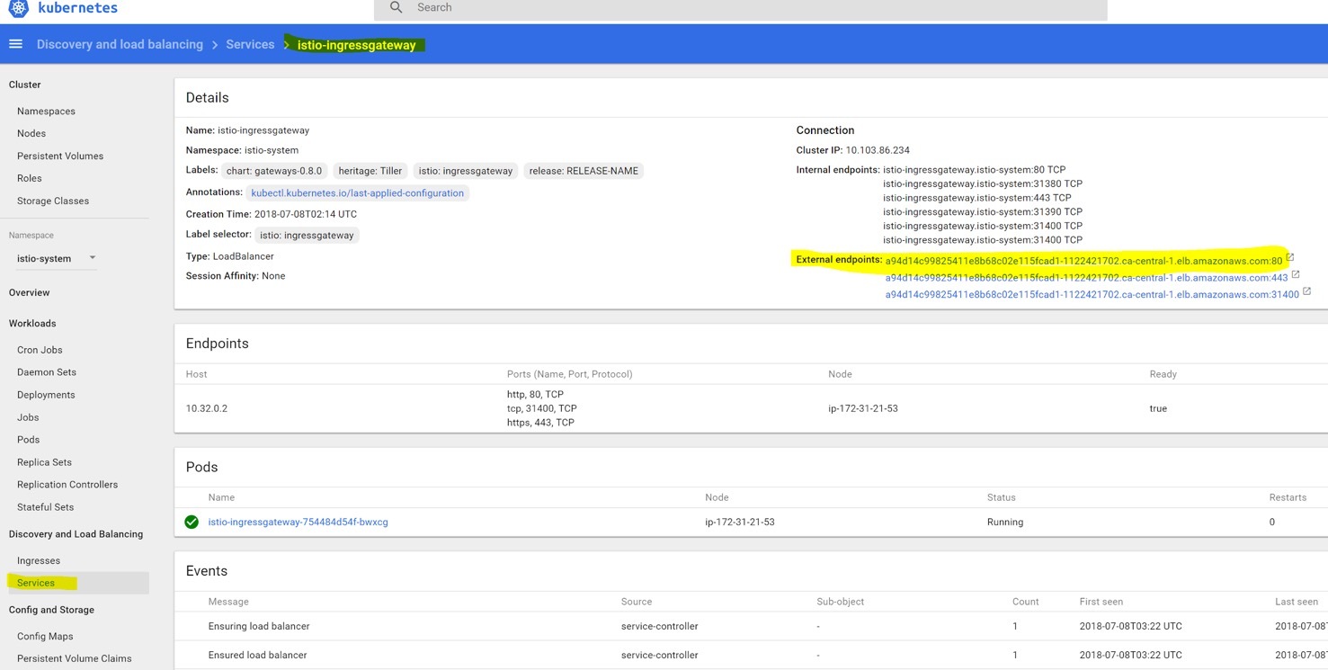1328x670 pixels.
Task: Open Pods in the sidebar
Action: point(29,440)
